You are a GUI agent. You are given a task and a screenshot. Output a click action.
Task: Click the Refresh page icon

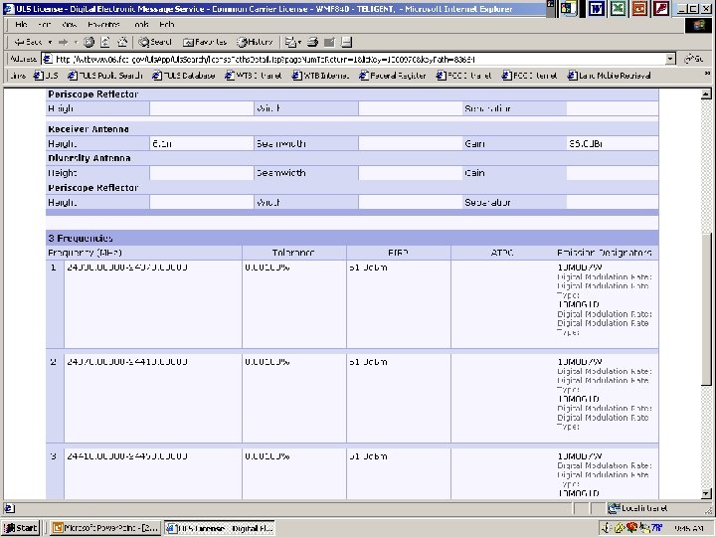pyautogui.click(x=105, y=42)
